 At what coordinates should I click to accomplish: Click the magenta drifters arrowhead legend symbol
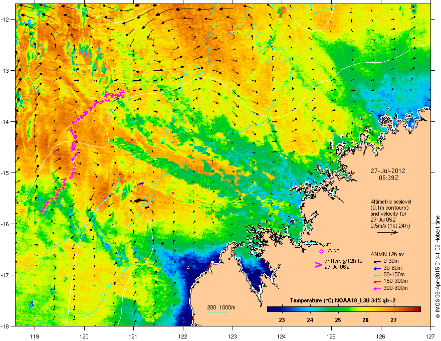318,265
